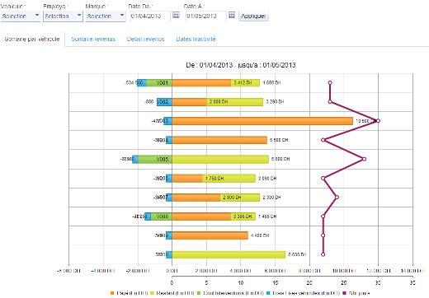Click the 1 688 DH value label
The width and height of the screenshot is (429, 298).
click(x=271, y=82)
